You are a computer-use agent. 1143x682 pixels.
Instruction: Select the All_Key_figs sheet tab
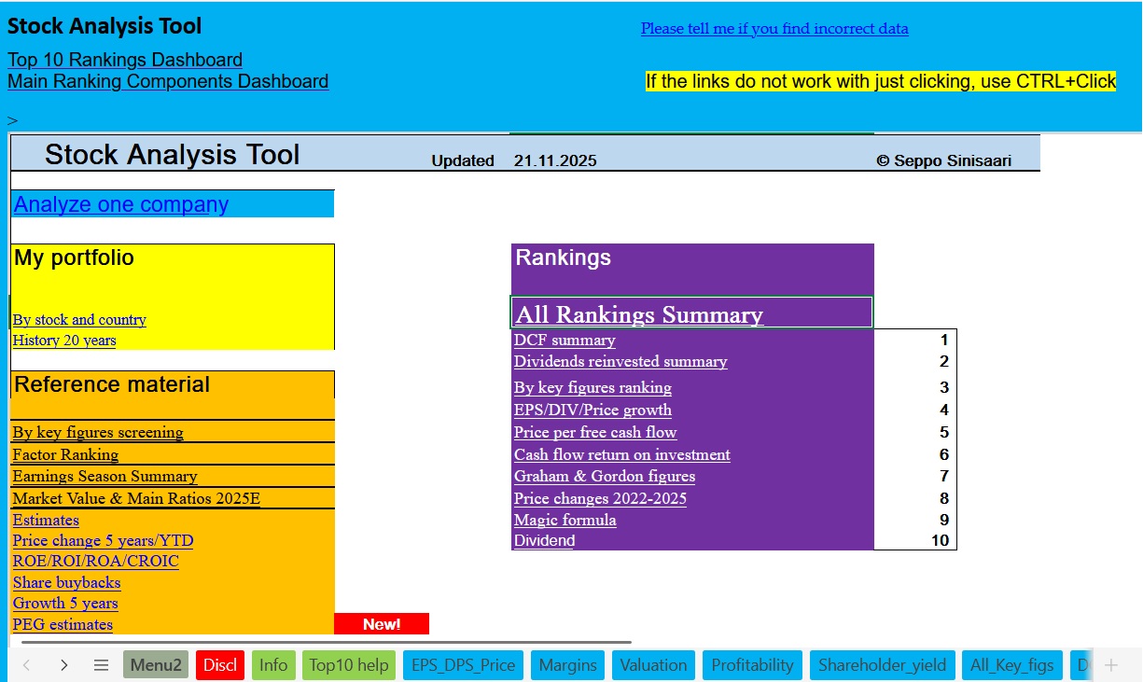pyautogui.click(x=1011, y=665)
